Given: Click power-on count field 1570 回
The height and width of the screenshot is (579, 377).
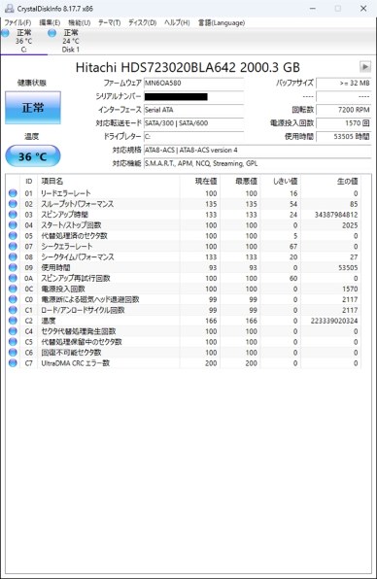Looking at the screenshot, I should pyautogui.click(x=343, y=123).
